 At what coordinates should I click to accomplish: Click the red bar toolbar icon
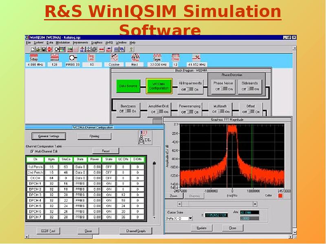click(101, 49)
